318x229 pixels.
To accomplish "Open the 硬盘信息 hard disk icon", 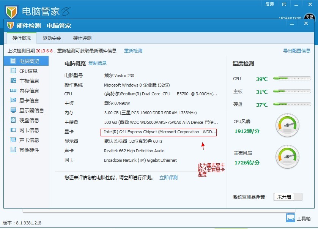I will pos(13,120).
